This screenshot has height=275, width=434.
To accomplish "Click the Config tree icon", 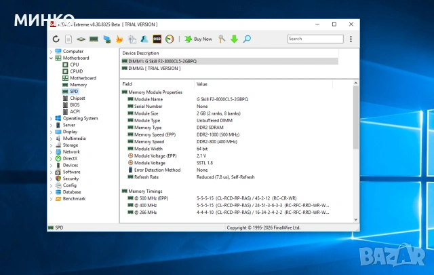I will (x=58, y=185).
